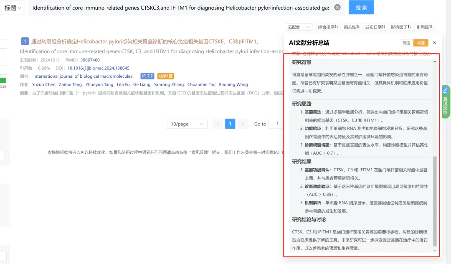The width and height of the screenshot is (451, 264).
Task: Select page 1 in pagination
Action: [x=230, y=124]
